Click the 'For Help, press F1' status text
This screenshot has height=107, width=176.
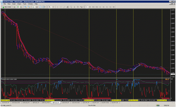pyautogui.click(x=6, y=105)
